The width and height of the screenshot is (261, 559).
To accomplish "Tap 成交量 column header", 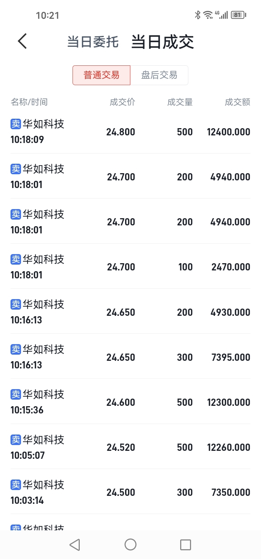I will pos(180,102).
